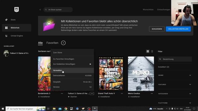Click the Schliessen banner button

pos(157,29)
